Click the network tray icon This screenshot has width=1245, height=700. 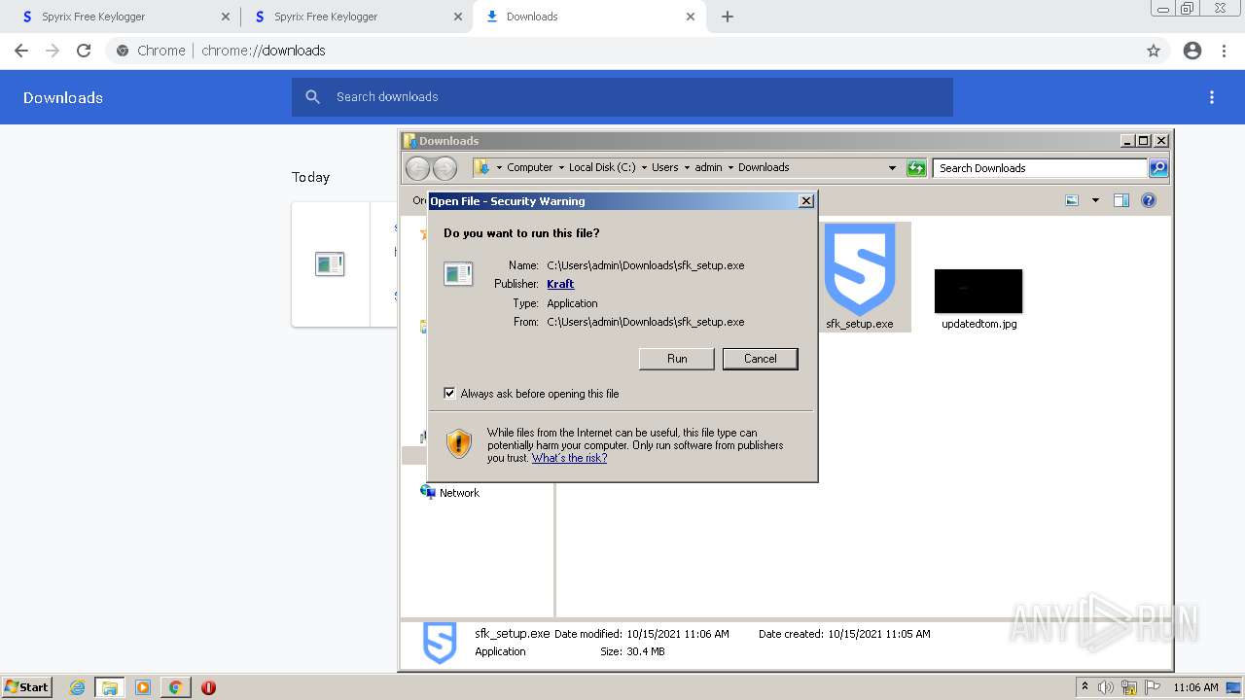pyautogui.click(x=1129, y=687)
